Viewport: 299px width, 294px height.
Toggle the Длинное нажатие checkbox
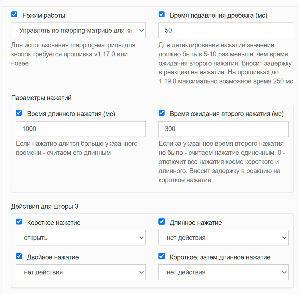tap(162, 222)
